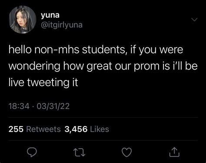This screenshot has height=163, width=206.
Task: Expand the tweet options chevron menu
Action: (194, 20)
